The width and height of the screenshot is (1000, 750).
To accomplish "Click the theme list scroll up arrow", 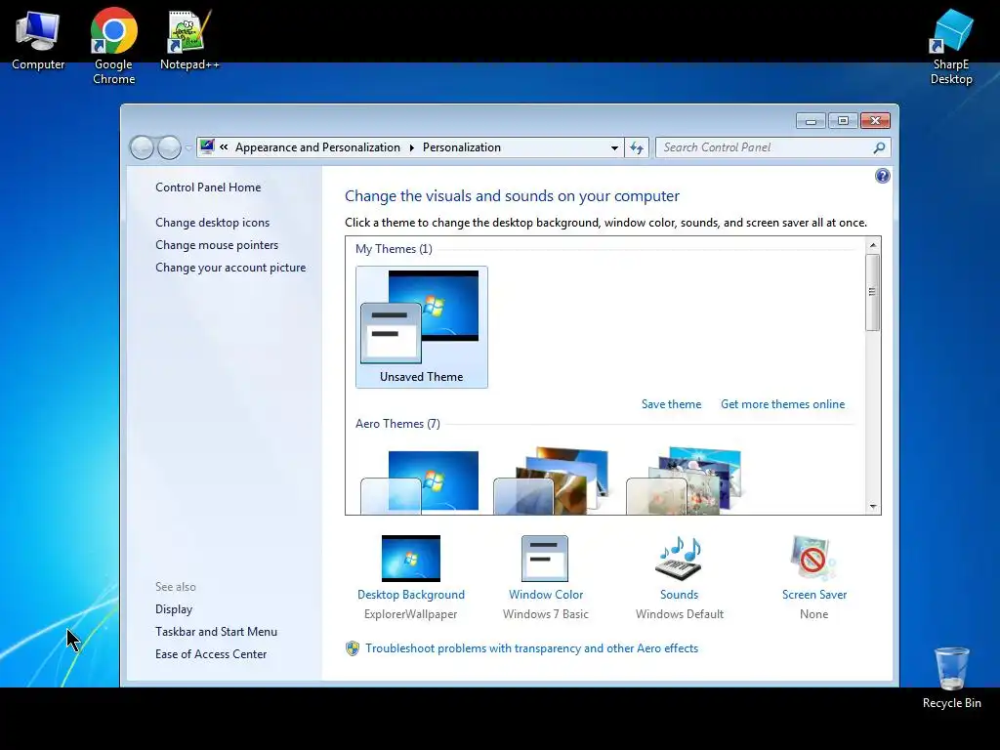I will [873, 245].
